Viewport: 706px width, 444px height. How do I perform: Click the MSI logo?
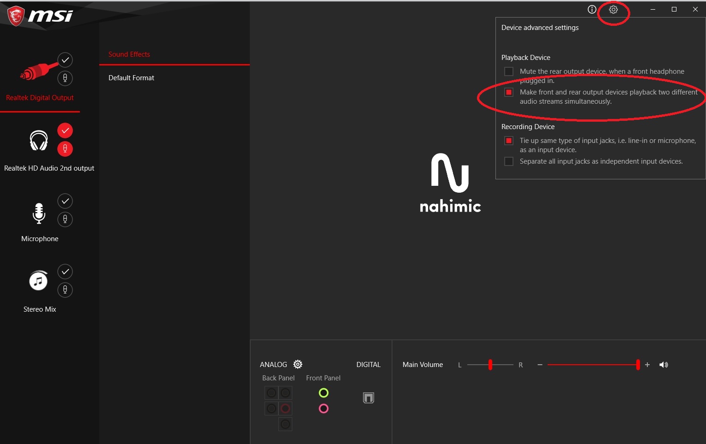click(x=40, y=16)
